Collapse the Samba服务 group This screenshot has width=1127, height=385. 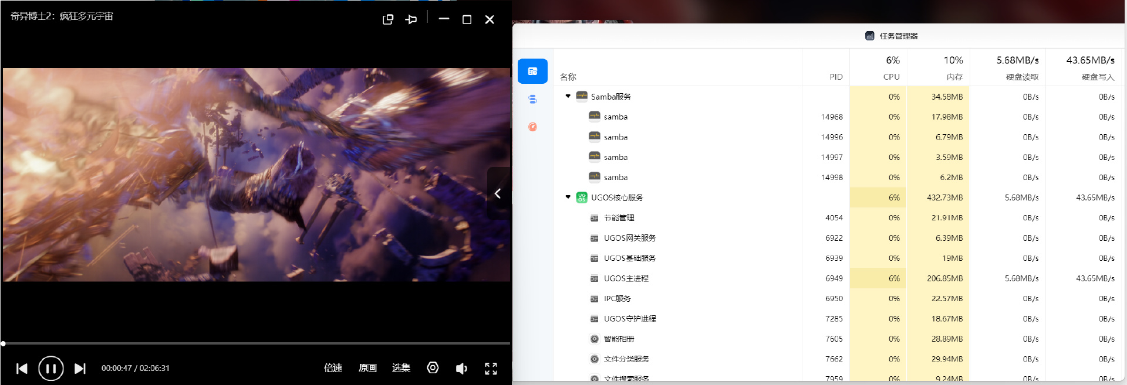point(568,96)
